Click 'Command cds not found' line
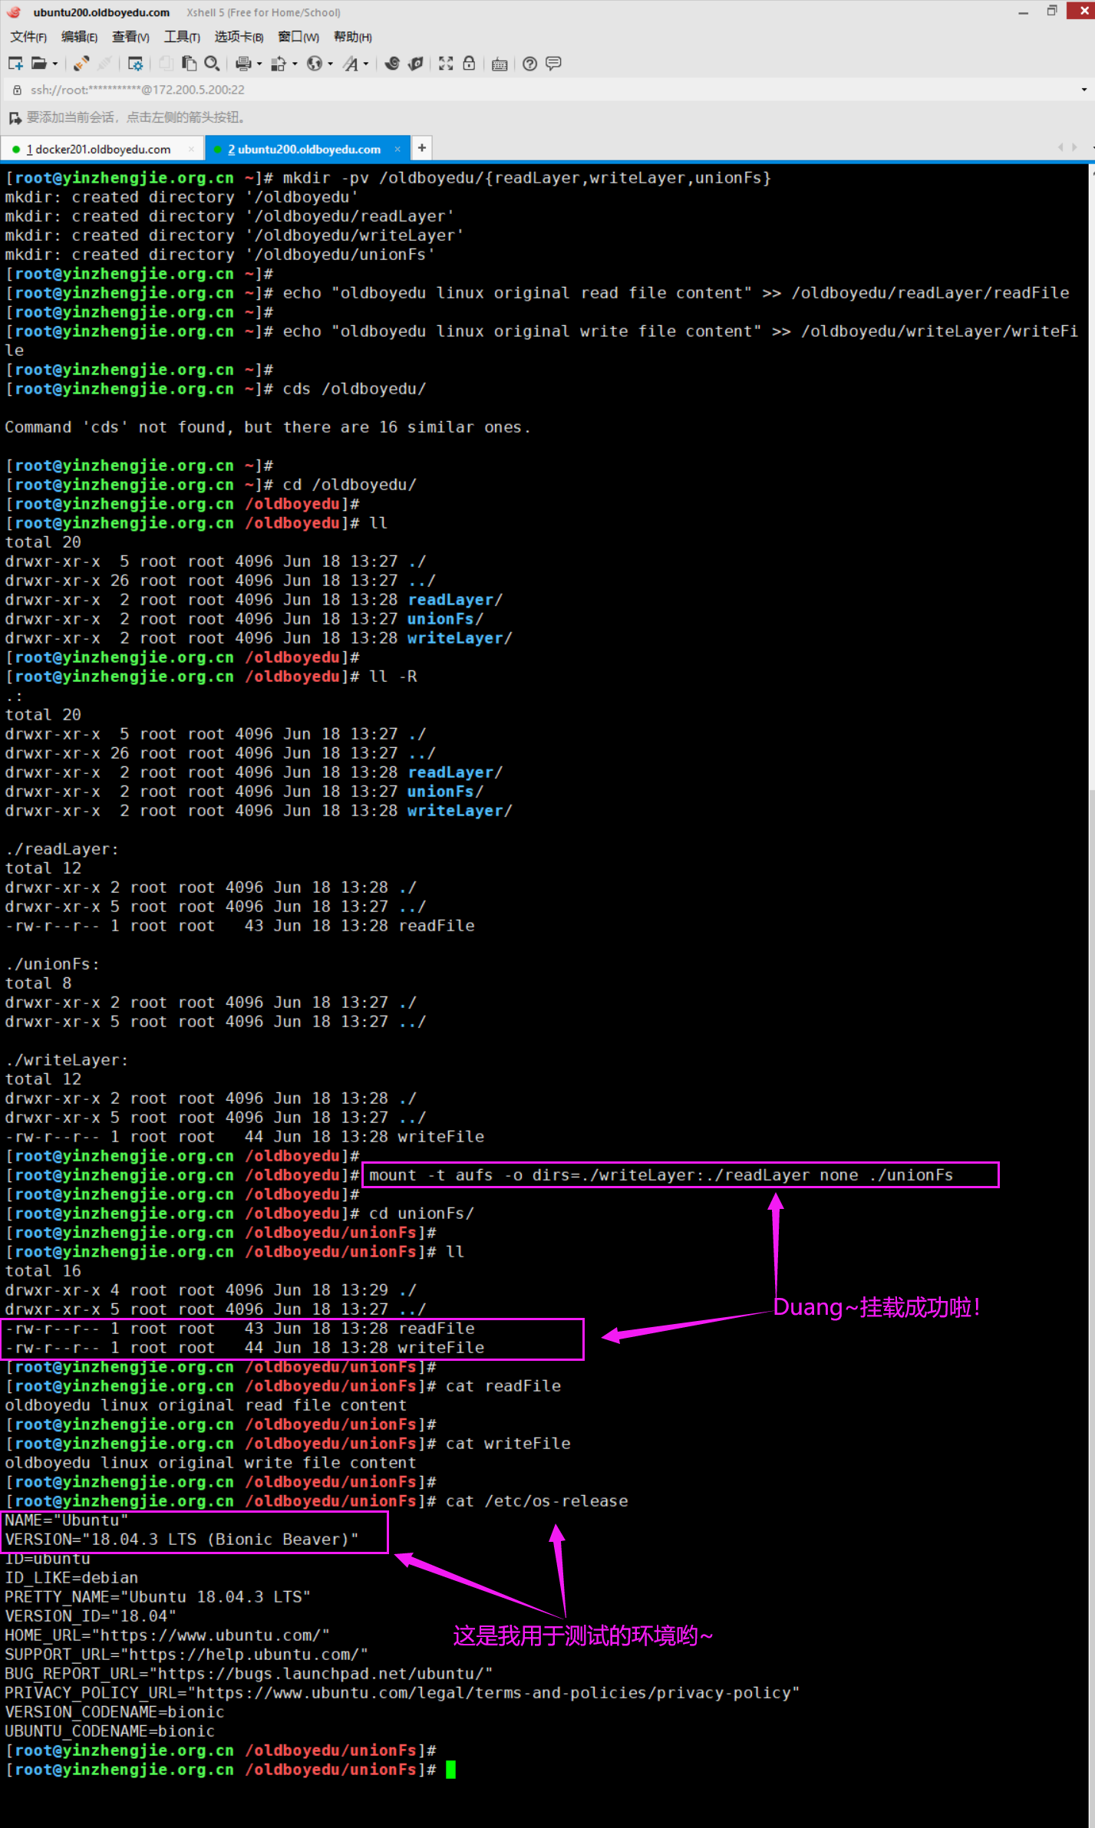Viewport: 1095px width, 1828px height. tap(267, 427)
